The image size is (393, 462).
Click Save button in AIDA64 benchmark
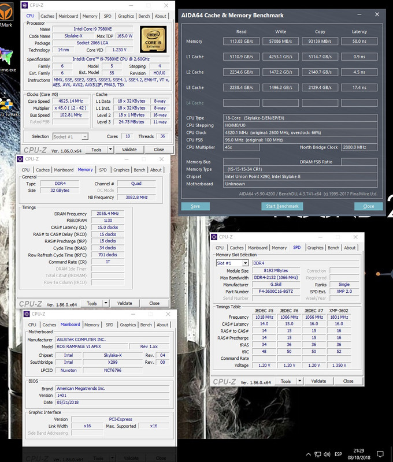click(195, 206)
